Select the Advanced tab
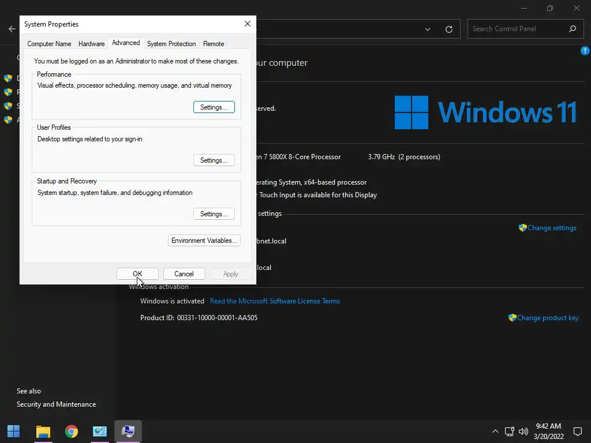Image resolution: width=591 pixels, height=443 pixels. [126, 43]
